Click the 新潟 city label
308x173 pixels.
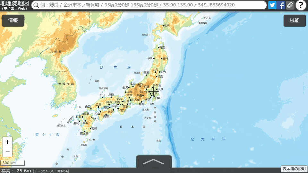pos(146,73)
